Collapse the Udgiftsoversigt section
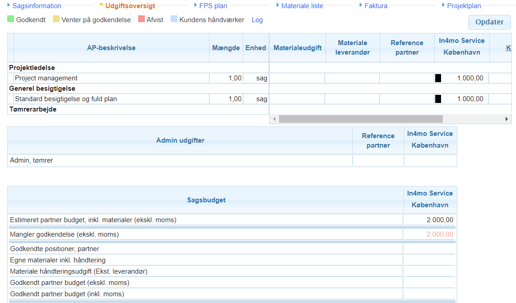The image size is (516, 303). (x=102, y=5)
